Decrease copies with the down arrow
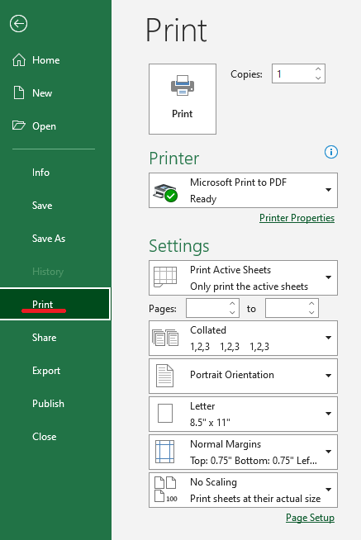 tap(318, 78)
